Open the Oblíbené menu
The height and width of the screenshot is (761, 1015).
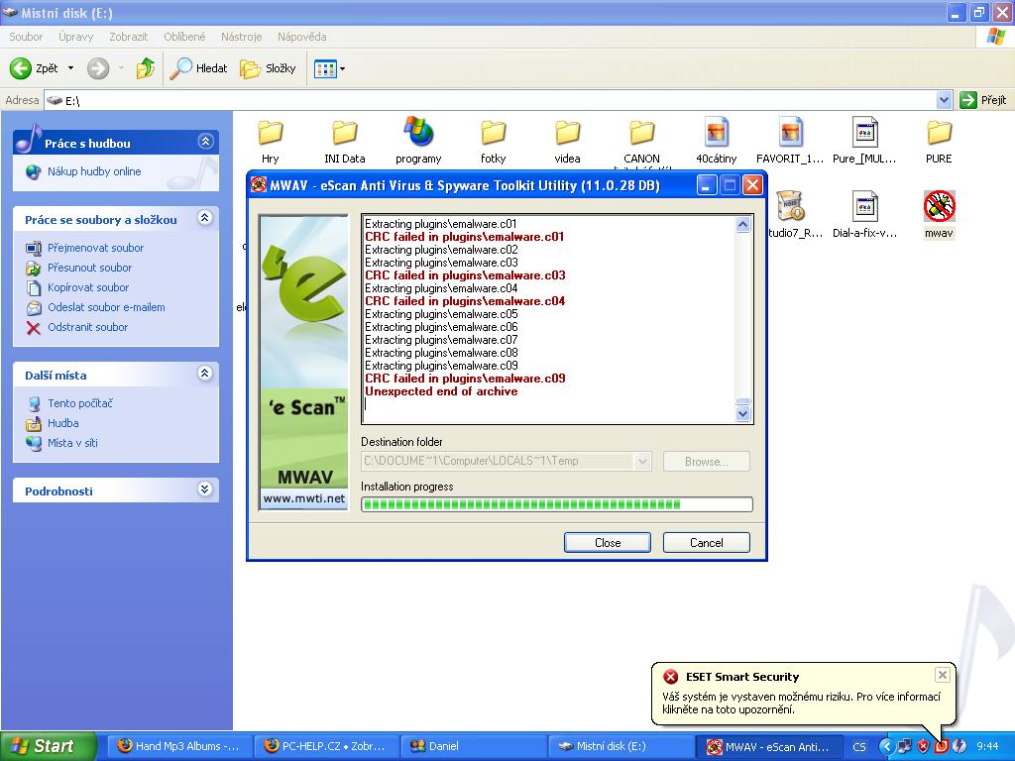(x=184, y=37)
